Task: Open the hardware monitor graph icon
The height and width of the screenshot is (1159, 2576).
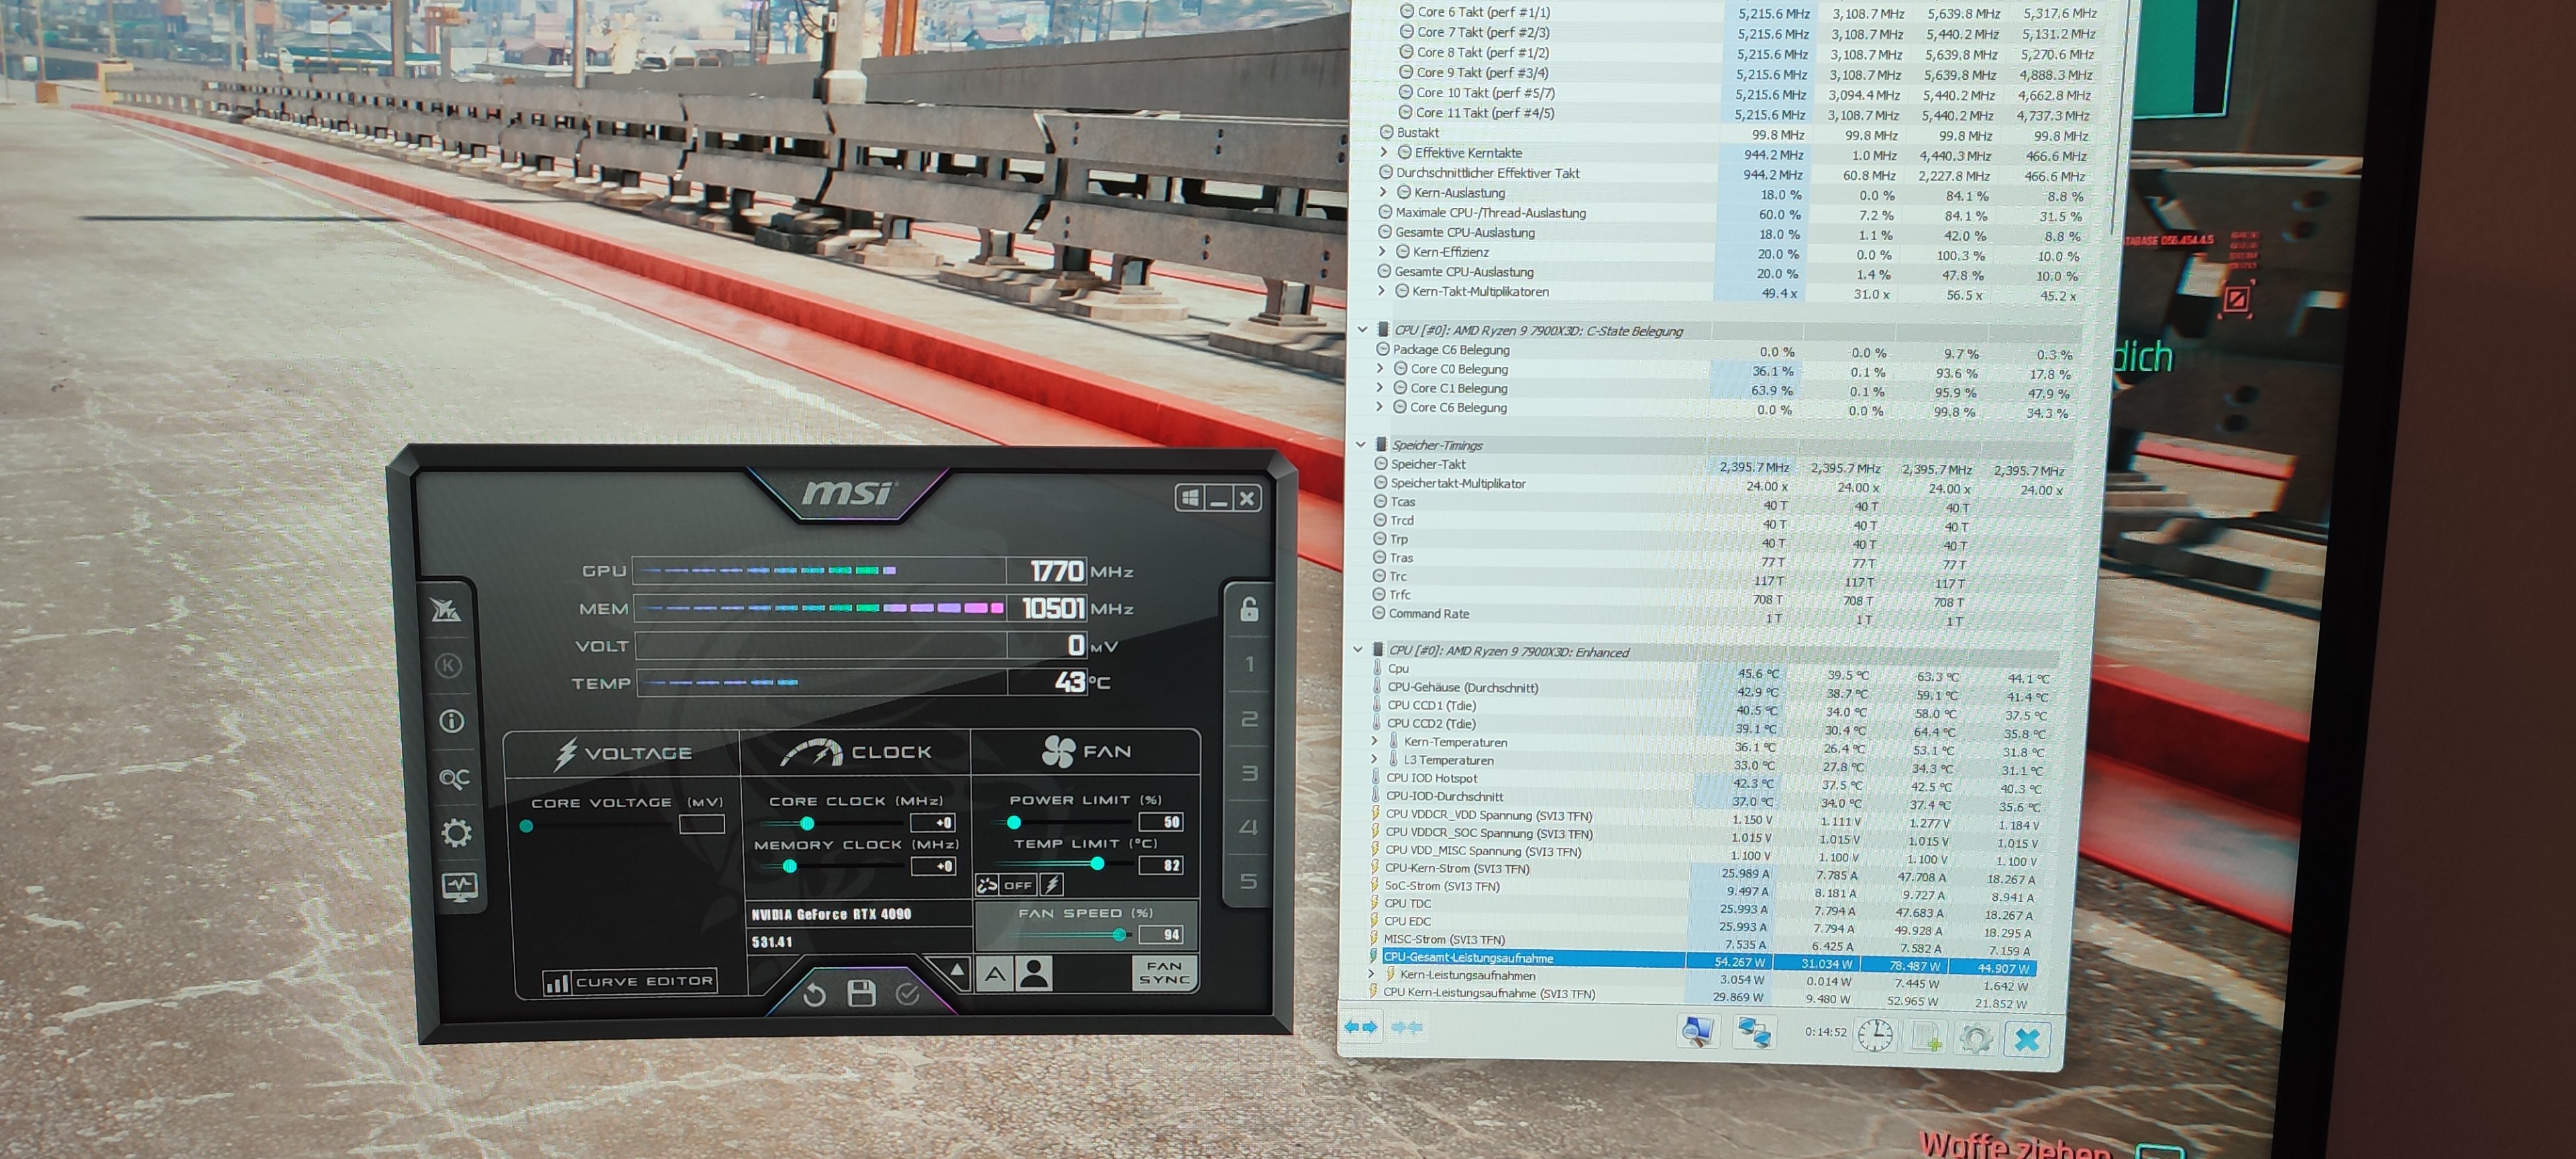Action: (x=459, y=886)
